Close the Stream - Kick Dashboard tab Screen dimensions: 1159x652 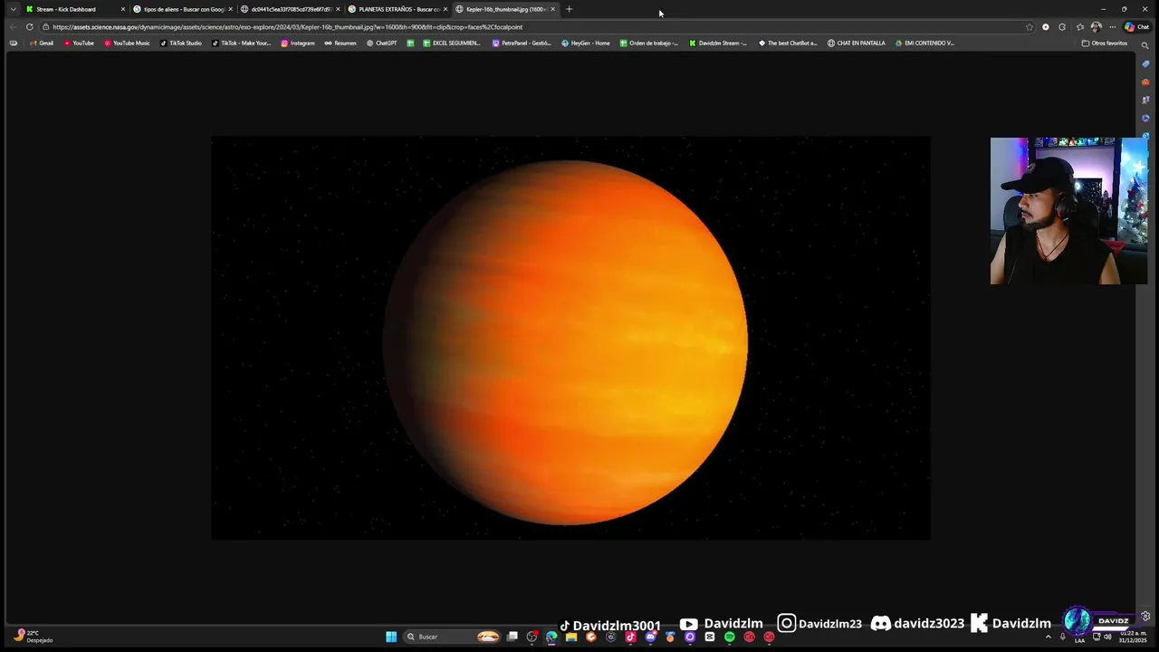pyautogui.click(x=123, y=9)
